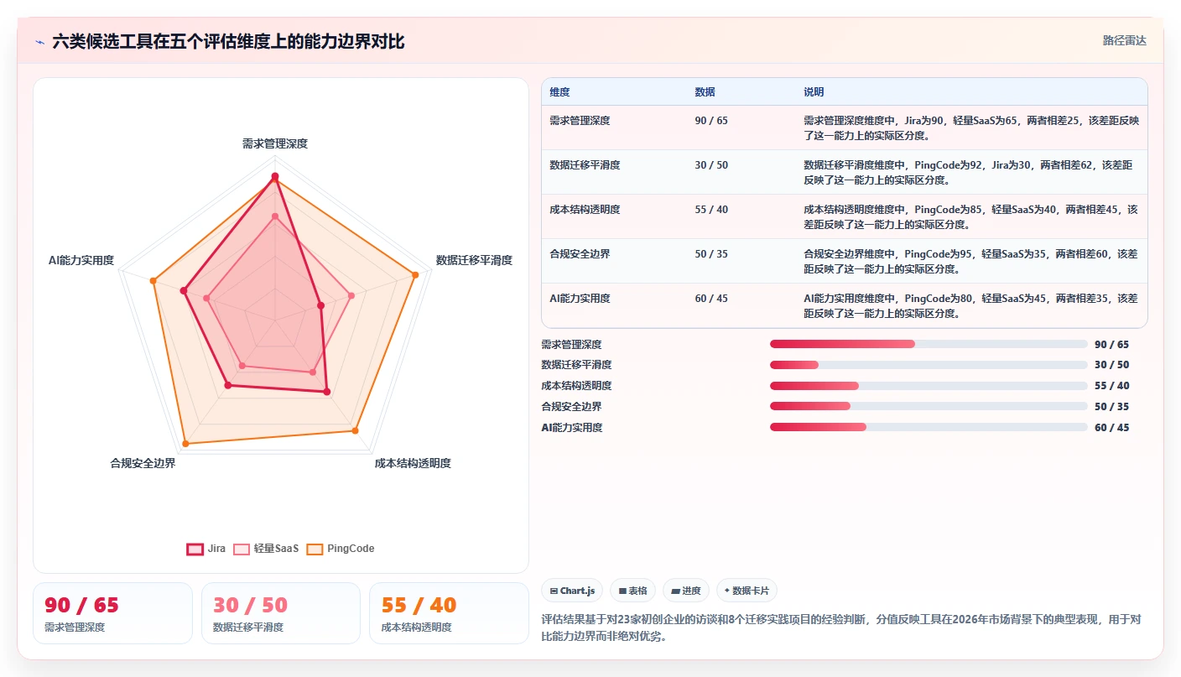This screenshot has width=1181, height=677.
Task: Click the 数据迁移平滑度 progress bar
Action: [929, 365]
